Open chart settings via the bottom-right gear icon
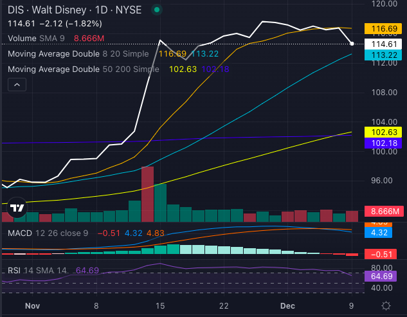 coord(385,305)
